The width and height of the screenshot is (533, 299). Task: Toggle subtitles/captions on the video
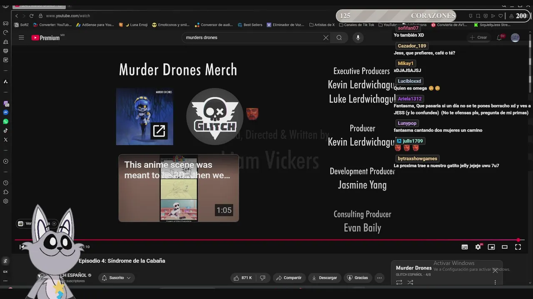pyautogui.click(x=465, y=247)
